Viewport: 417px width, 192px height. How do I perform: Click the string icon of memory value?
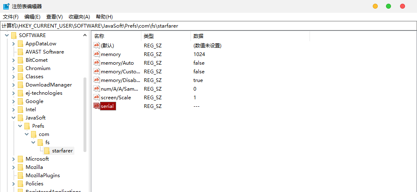(x=97, y=54)
